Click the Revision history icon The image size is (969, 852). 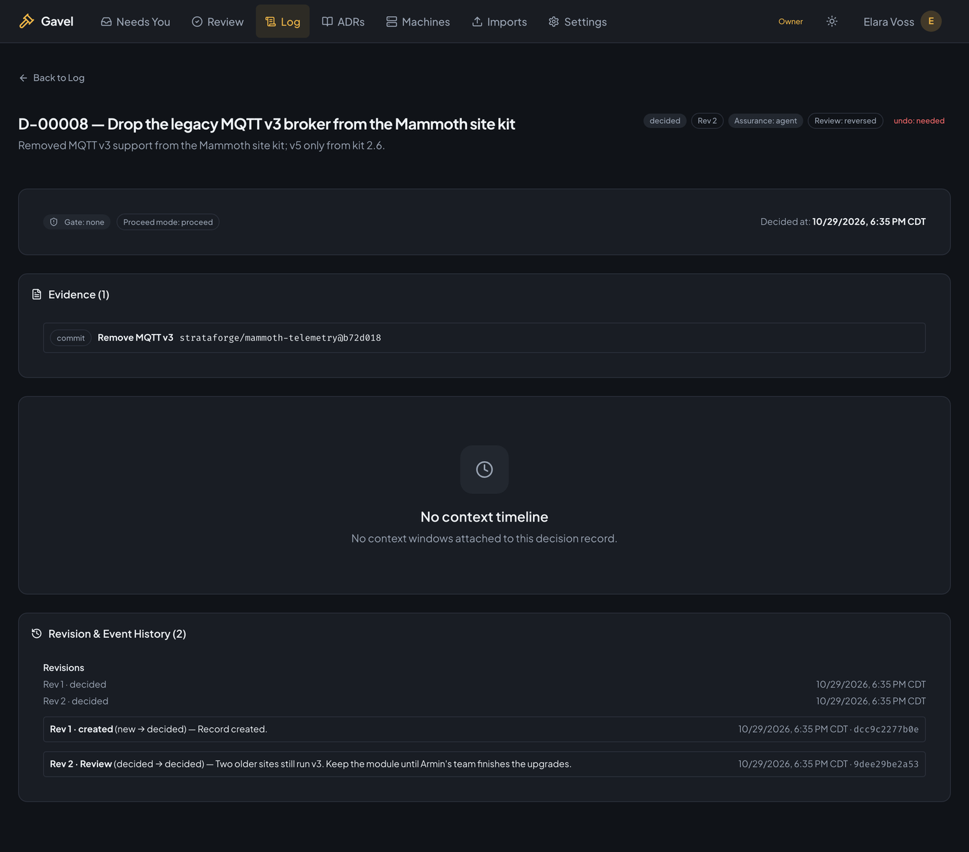click(37, 634)
